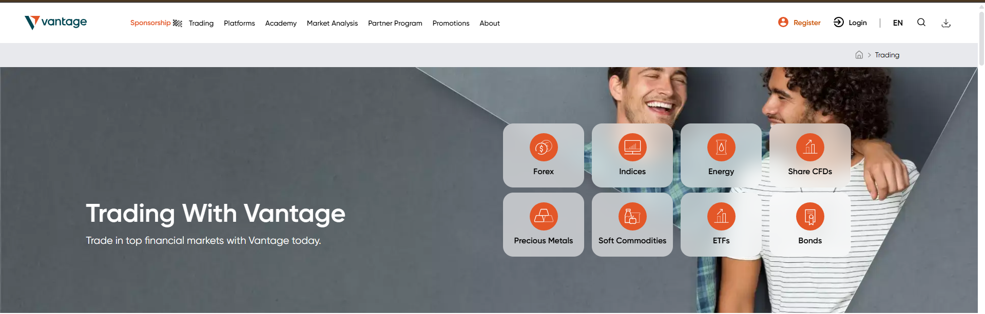Select the Energy card label
This screenshot has width=985, height=314.
(x=721, y=172)
